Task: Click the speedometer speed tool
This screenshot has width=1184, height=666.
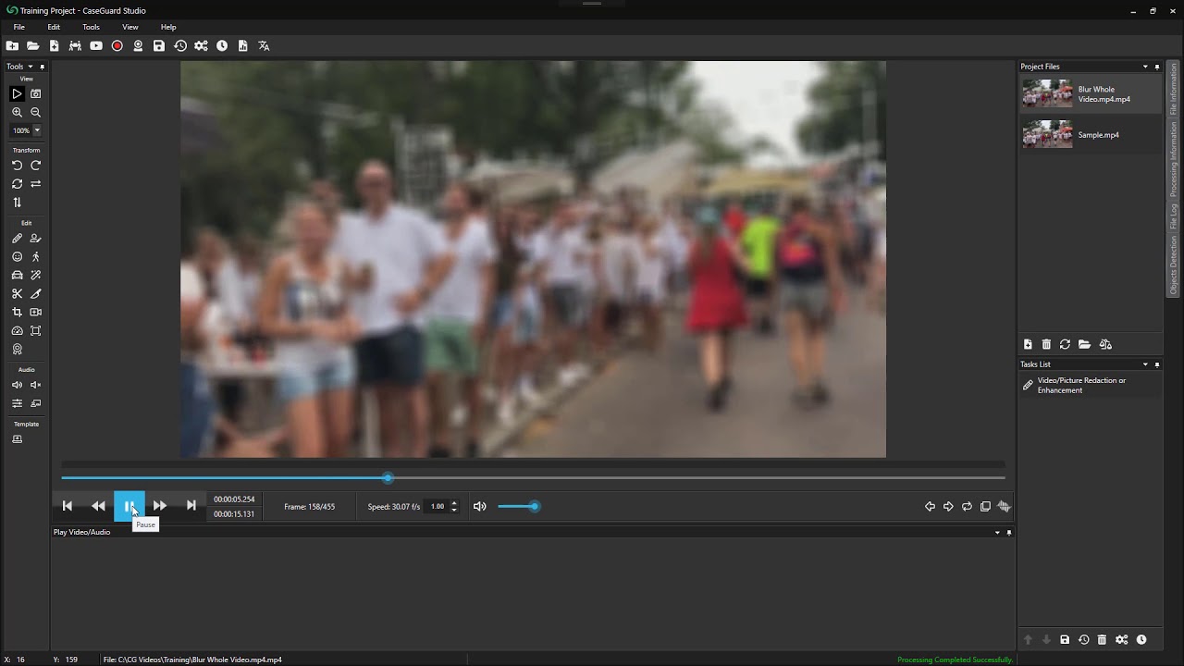Action: coord(17,331)
